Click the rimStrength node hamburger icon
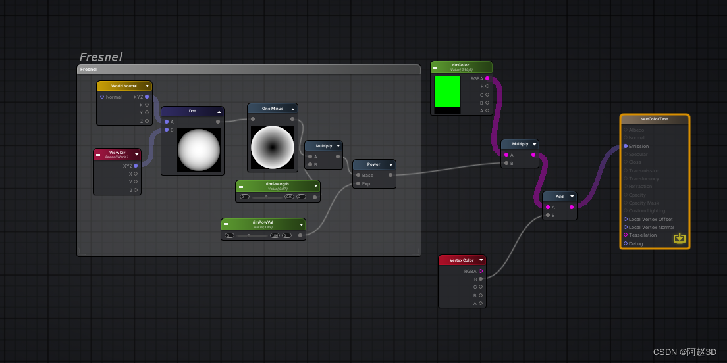 tap(241, 186)
